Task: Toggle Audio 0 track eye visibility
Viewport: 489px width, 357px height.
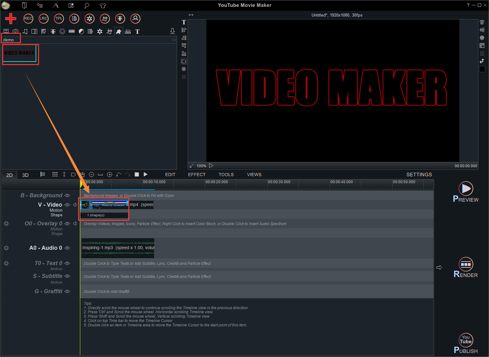Action: point(67,248)
